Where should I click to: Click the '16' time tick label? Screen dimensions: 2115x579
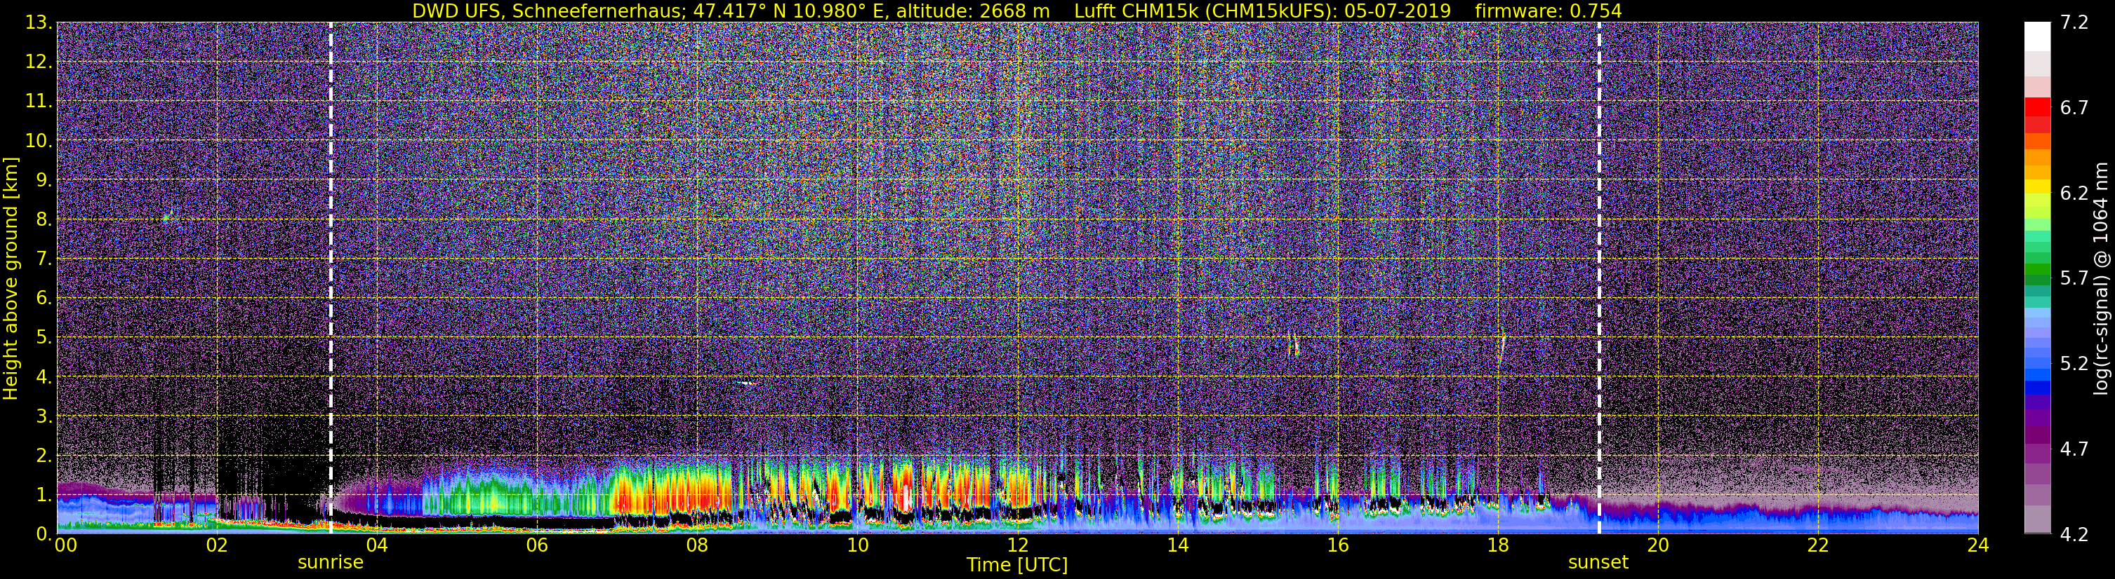click(x=1337, y=546)
